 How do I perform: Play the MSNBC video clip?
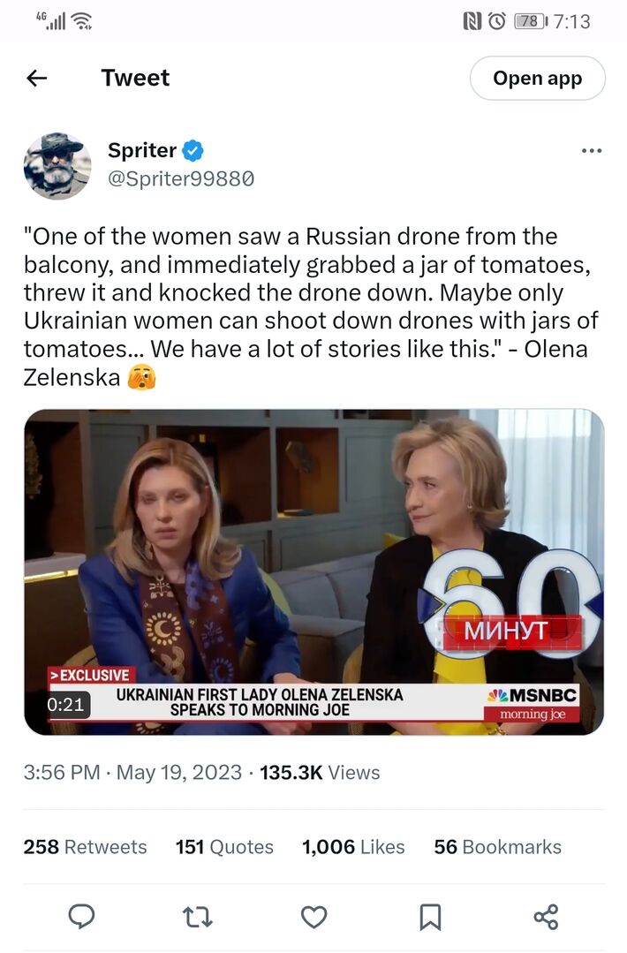click(313, 571)
